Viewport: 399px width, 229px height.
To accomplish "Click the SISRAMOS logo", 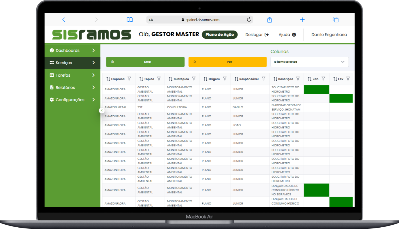I will pos(92,34).
